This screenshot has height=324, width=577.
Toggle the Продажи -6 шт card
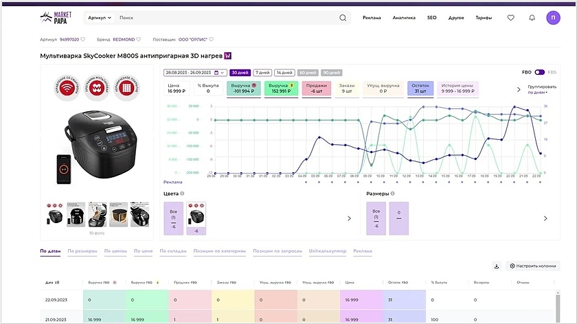(x=317, y=89)
